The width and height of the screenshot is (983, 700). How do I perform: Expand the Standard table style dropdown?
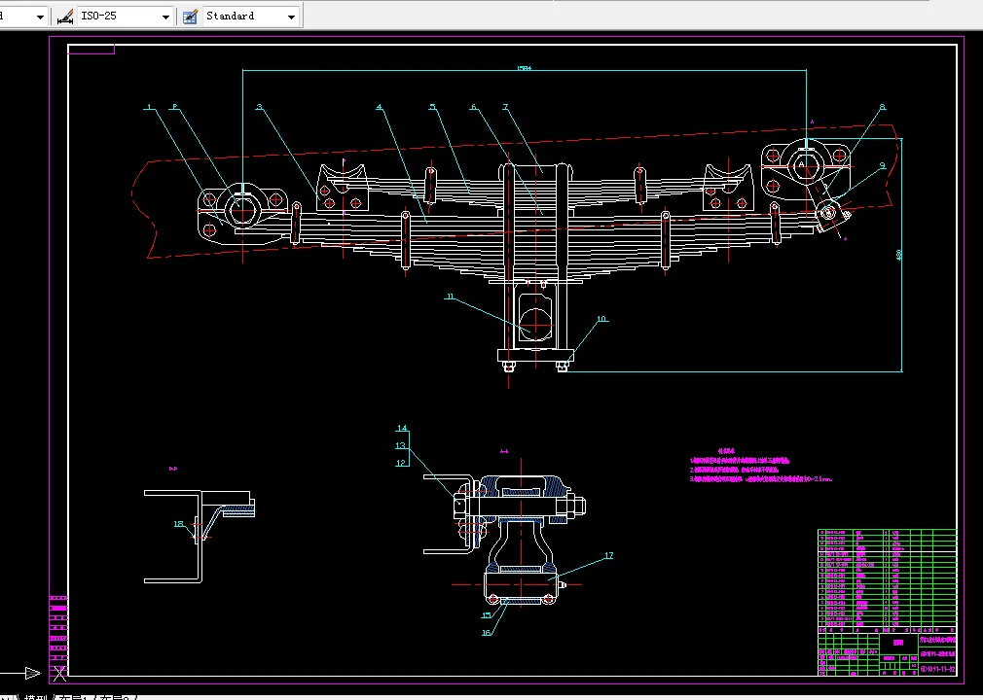click(x=291, y=17)
